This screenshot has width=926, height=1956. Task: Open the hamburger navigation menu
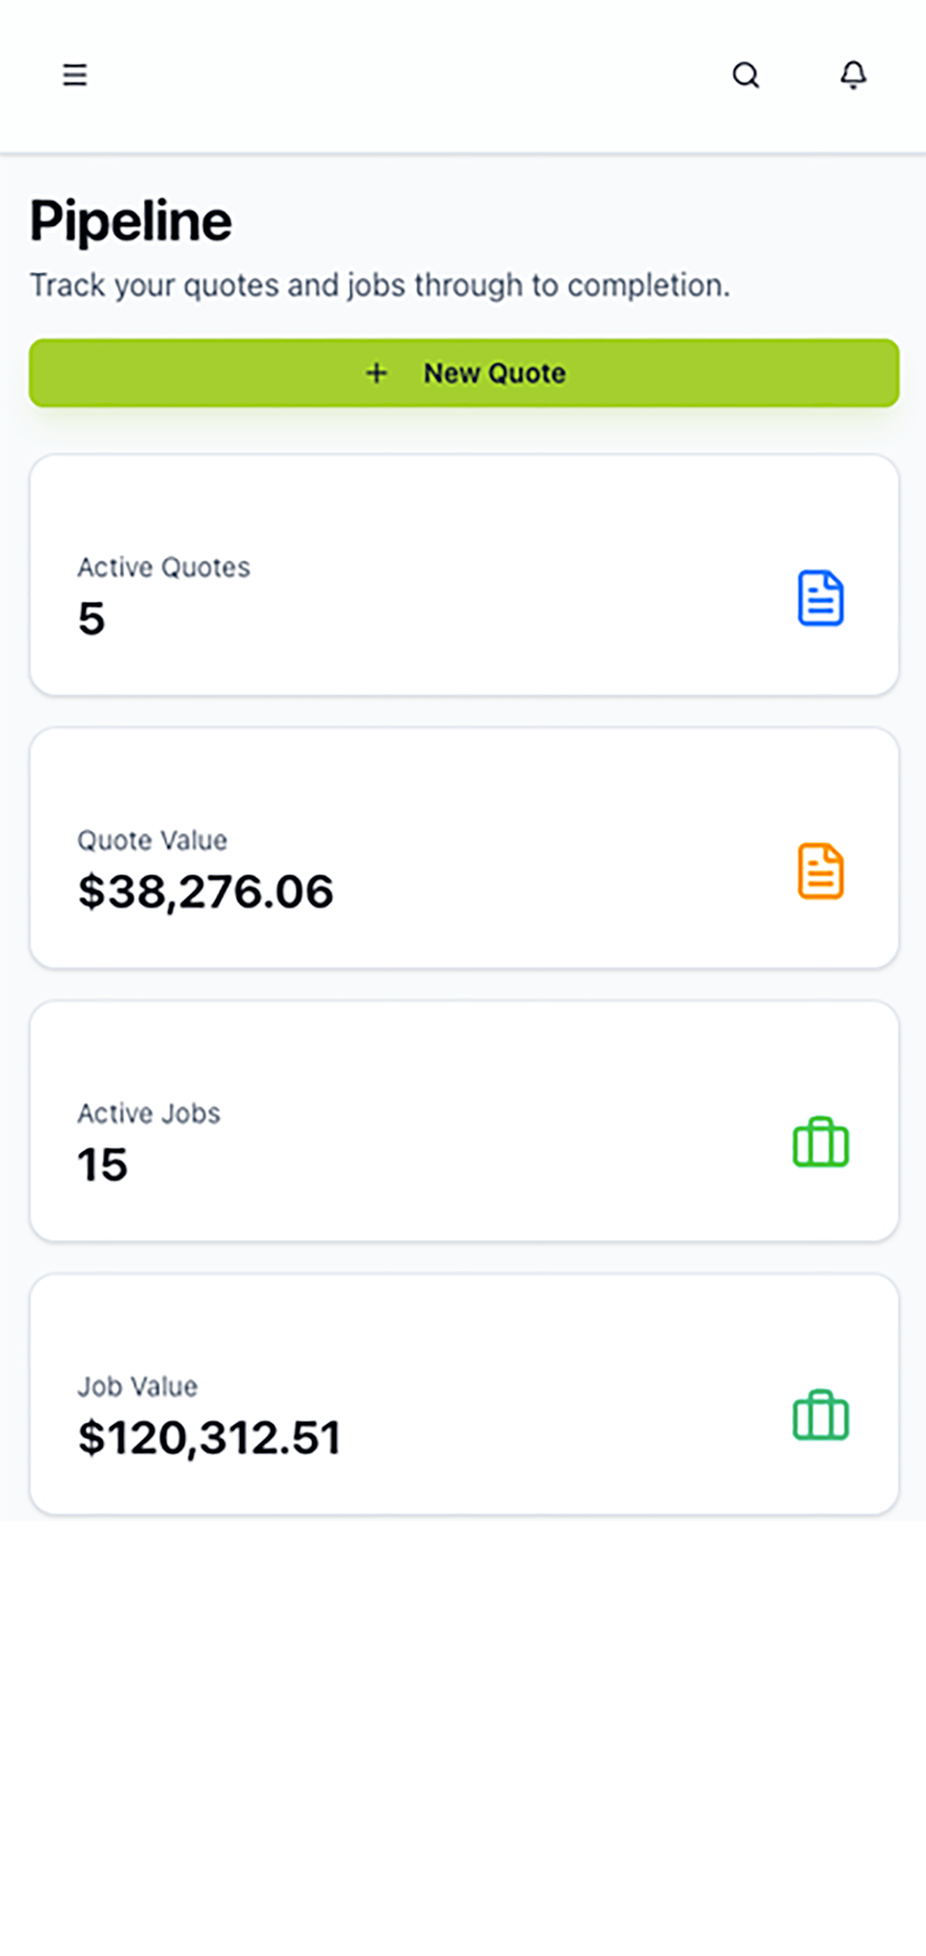74,75
